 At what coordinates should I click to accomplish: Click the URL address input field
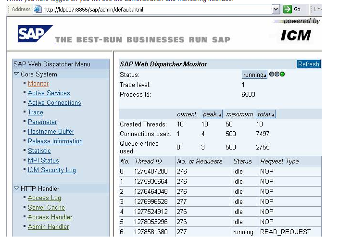[x=156, y=10]
